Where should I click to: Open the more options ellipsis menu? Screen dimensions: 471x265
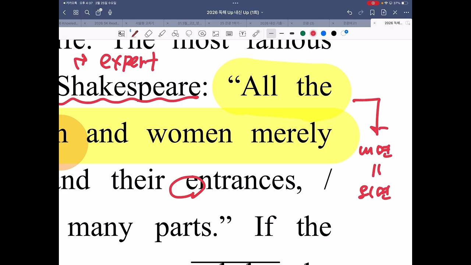407,13
